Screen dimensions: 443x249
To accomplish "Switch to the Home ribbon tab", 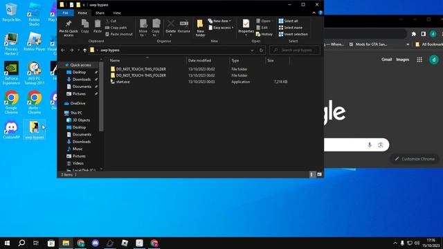I will (x=82, y=13).
